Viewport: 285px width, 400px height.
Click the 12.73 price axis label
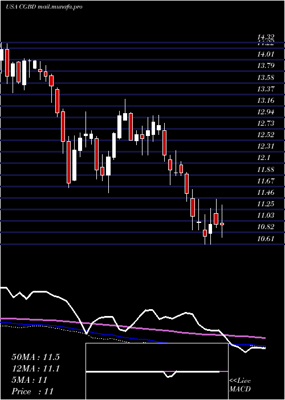pos(266,123)
